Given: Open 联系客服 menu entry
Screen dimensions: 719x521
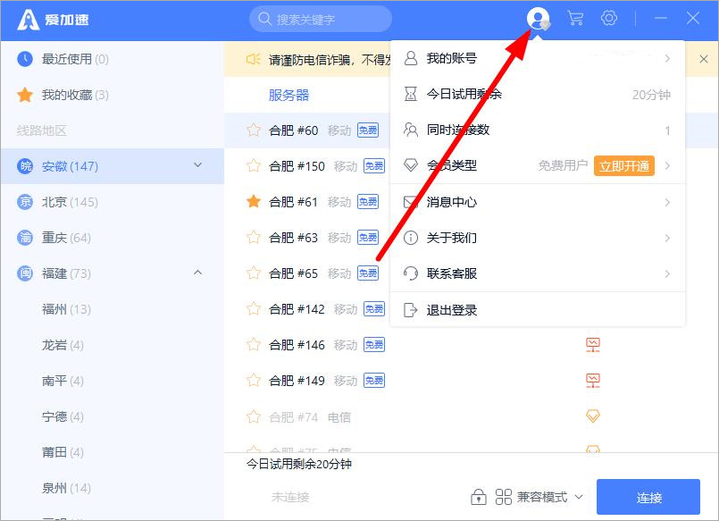Looking at the screenshot, I should pos(538,273).
